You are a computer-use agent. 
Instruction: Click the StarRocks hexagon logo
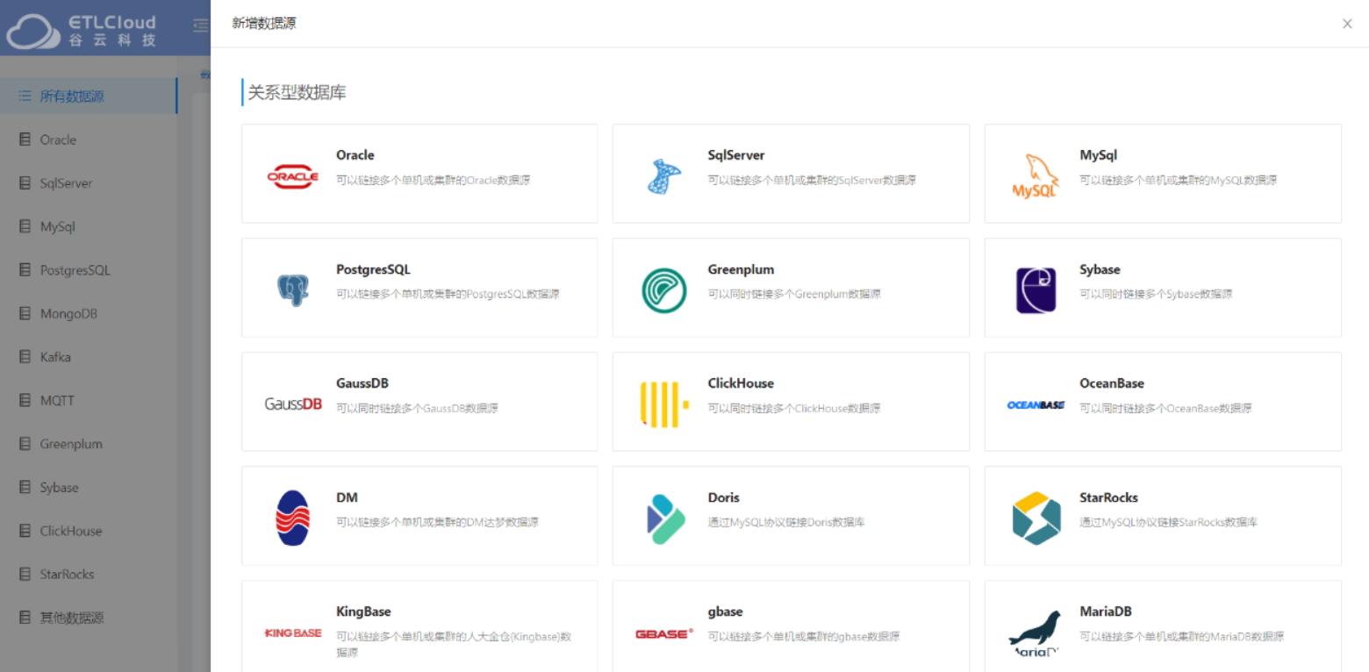[1036, 518]
